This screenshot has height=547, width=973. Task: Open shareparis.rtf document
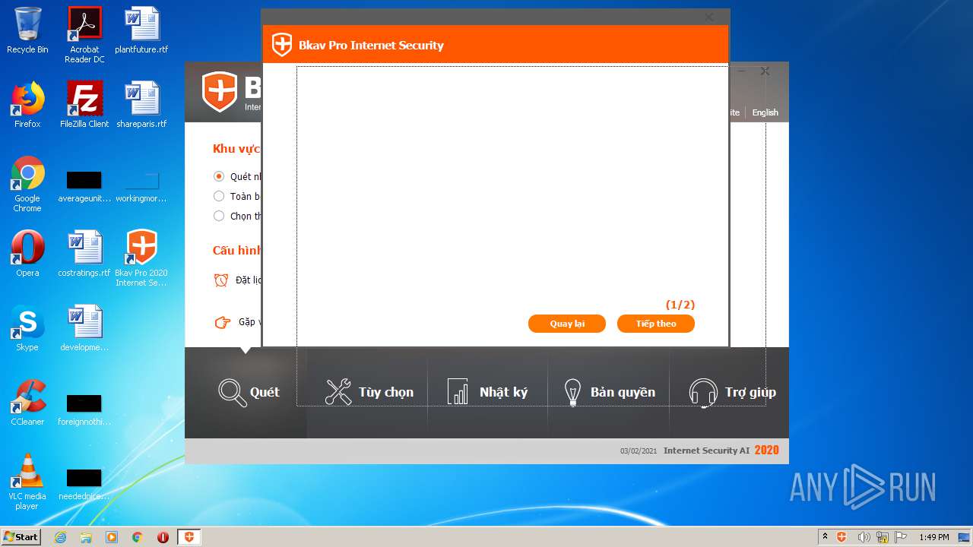pyautogui.click(x=141, y=105)
